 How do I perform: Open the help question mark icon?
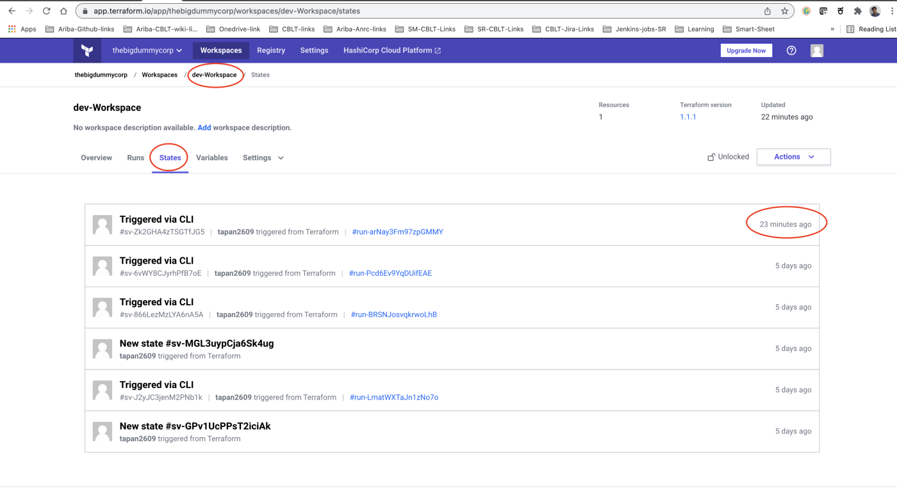pyautogui.click(x=791, y=51)
